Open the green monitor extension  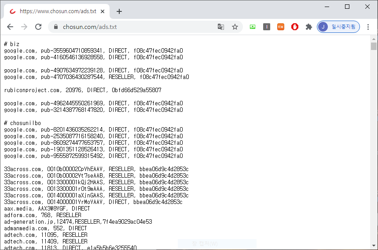coord(253,27)
